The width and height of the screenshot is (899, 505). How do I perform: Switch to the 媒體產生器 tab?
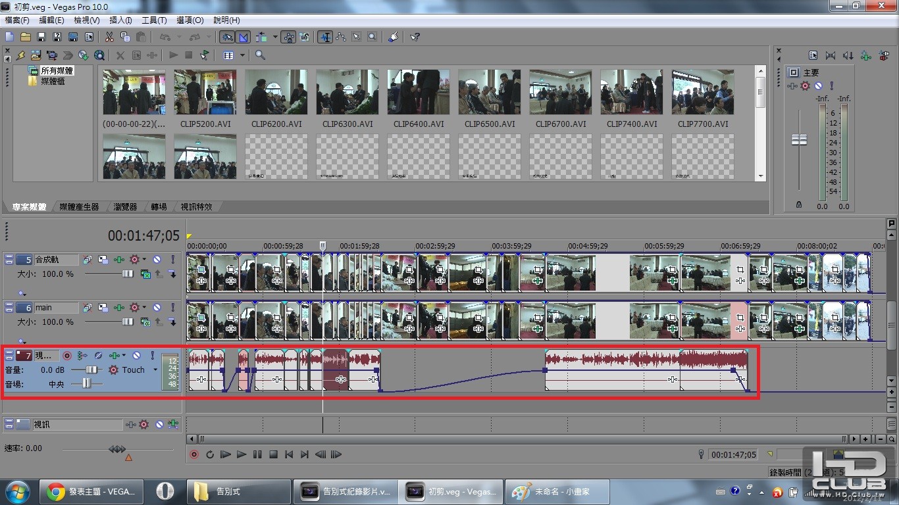click(x=79, y=206)
